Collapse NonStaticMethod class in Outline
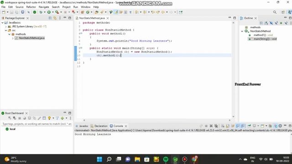This screenshot has width=292, height=164. point(242,31)
